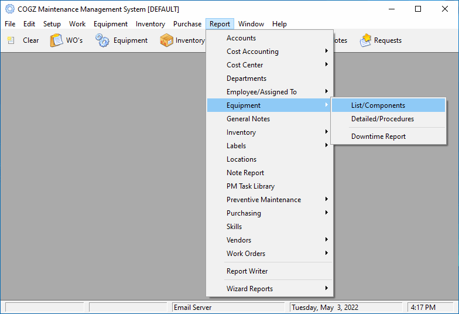Screen dimensions: 459x314
Task: Open the Edit menu
Action: click(29, 24)
